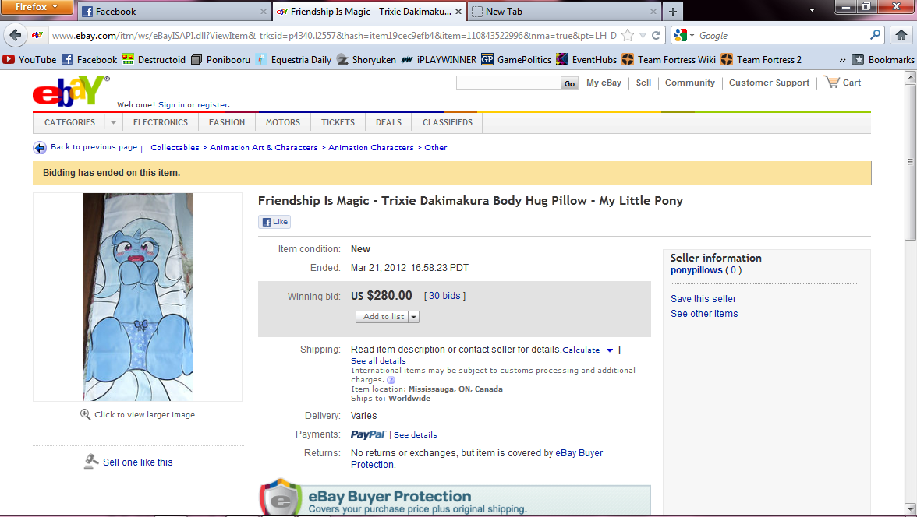Open the Add to list dropdown arrow
917x517 pixels.
coord(413,317)
